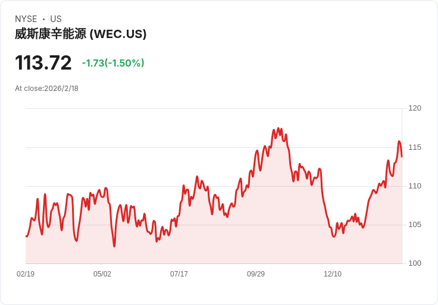
Task: Open the 威斯康辛能源 (WEC.US) stock title
Action: click(x=81, y=34)
